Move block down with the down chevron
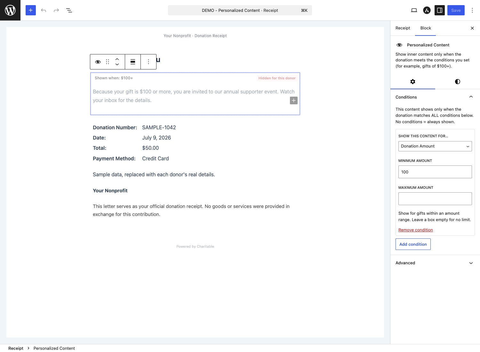The width and height of the screenshot is (480, 352). point(117,64)
